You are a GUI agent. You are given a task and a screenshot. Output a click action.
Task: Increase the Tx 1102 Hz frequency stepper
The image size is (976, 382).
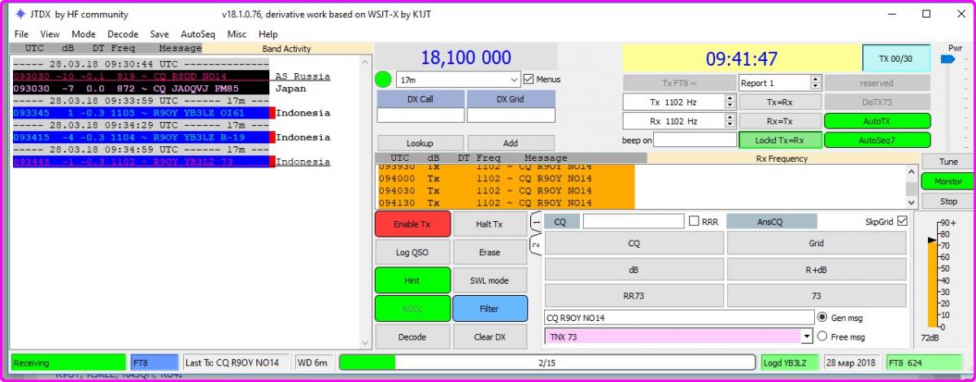[x=730, y=98]
